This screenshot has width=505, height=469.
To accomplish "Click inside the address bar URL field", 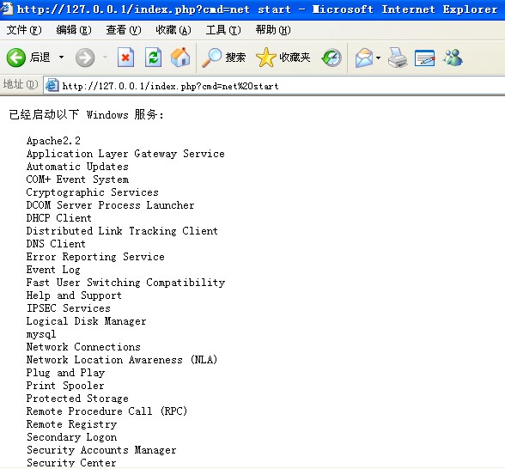I will coord(274,86).
